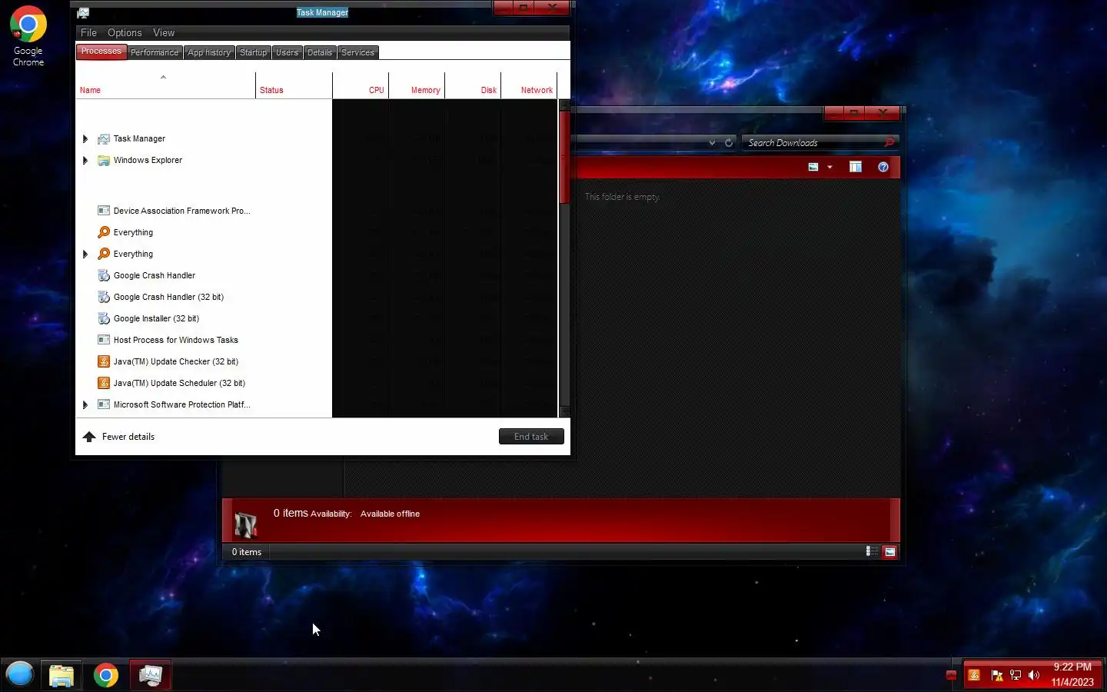The width and height of the screenshot is (1107, 692).
Task: Sort processes by the Name column header
Action: click(165, 85)
